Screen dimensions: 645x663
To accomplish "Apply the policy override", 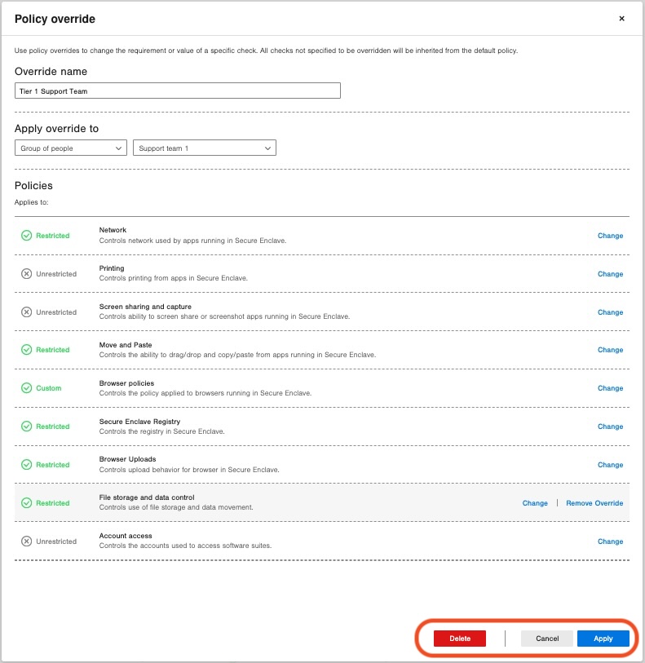I will click(x=603, y=639).
